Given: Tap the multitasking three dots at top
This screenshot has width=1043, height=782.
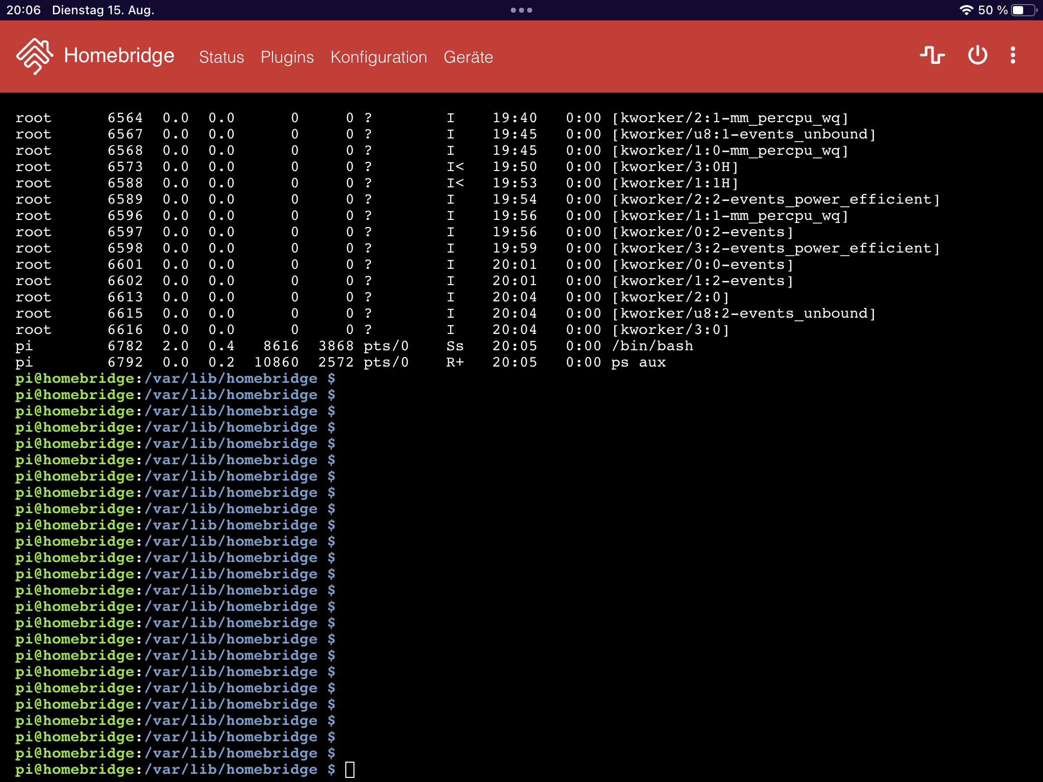Looking at the screenshot, I should tap(521, 10).
